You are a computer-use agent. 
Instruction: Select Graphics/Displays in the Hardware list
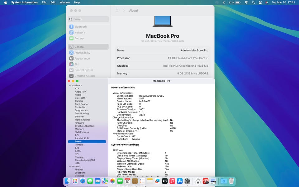pos(84,126)
